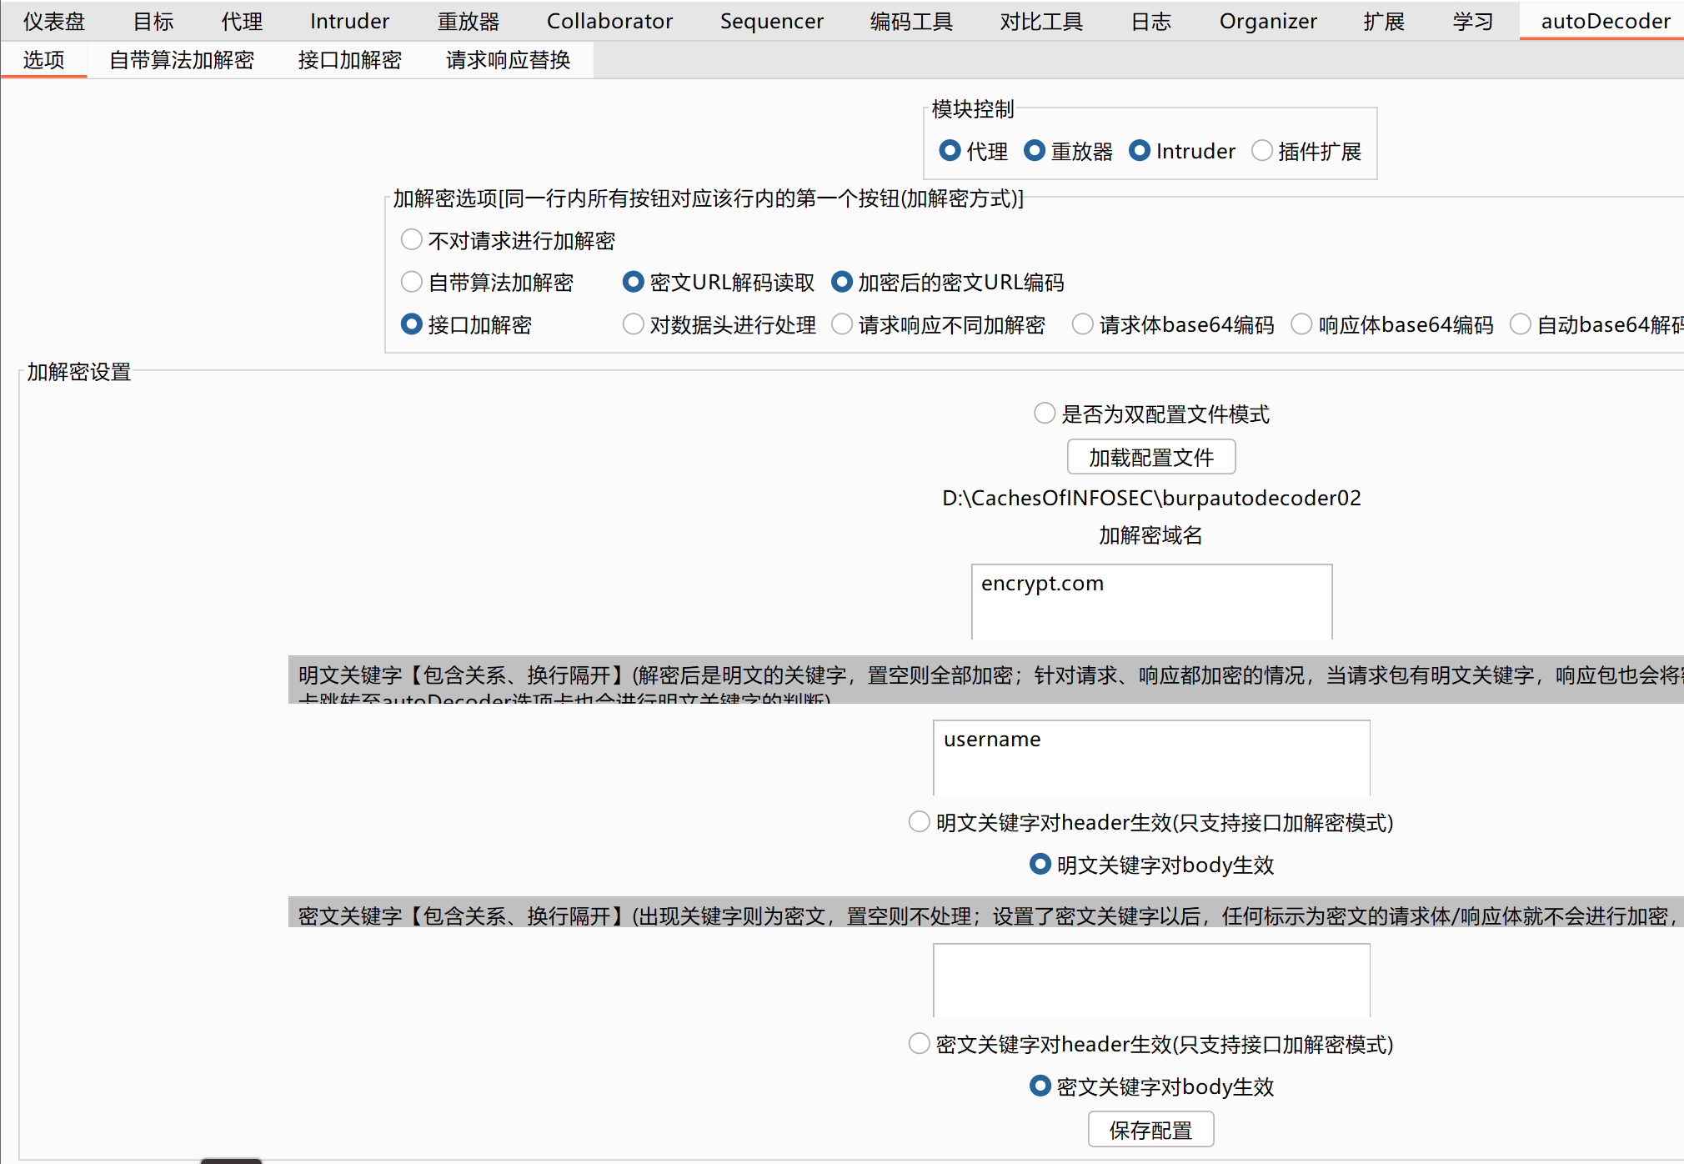
Task: Open the 编码工具 tab
Action: [910, 21]
